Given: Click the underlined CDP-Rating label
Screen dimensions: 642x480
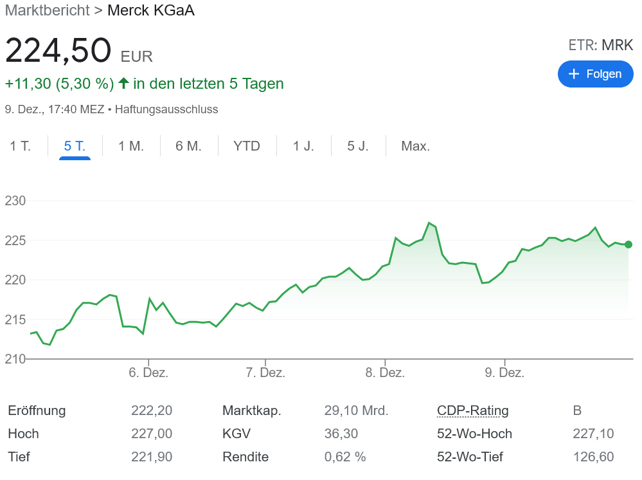Looking at the screenshot, I should 472,411.
